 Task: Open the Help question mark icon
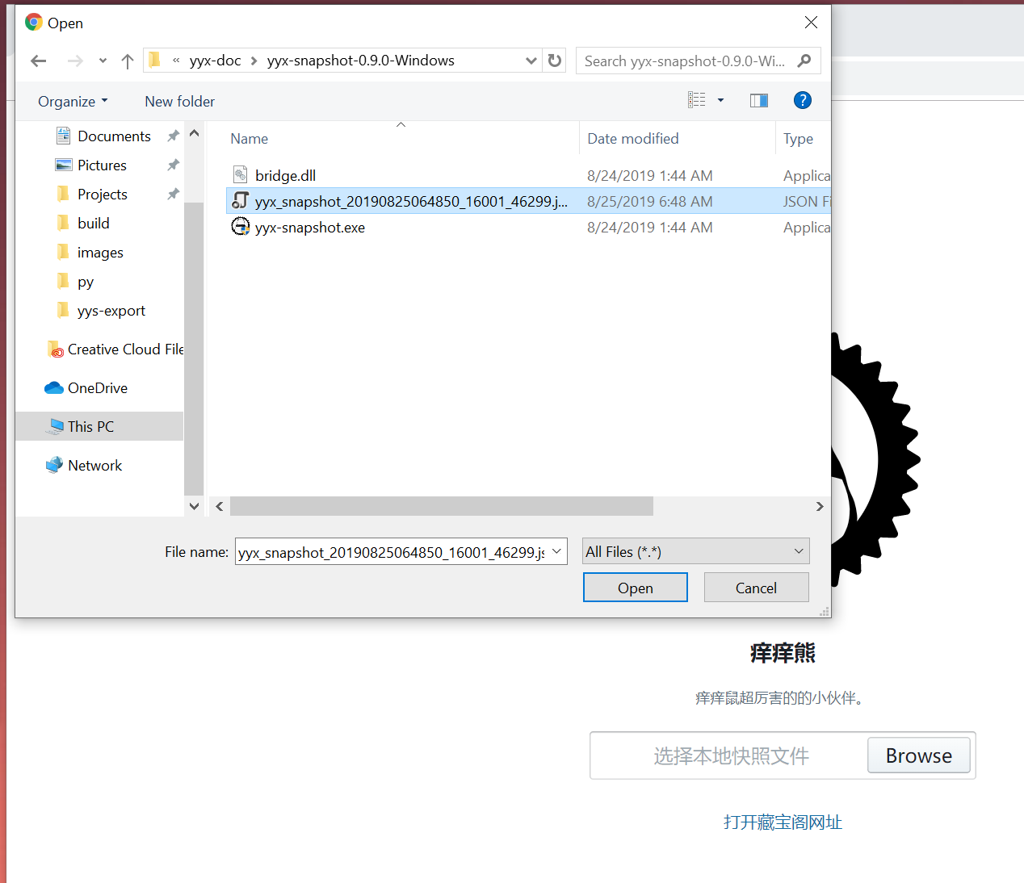(802, 100)
